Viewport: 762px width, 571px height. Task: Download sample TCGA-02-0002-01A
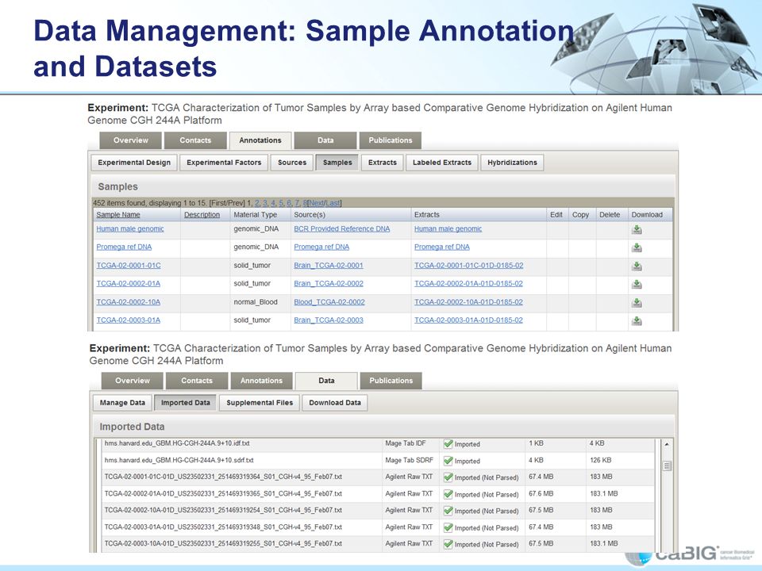(637, 284)
